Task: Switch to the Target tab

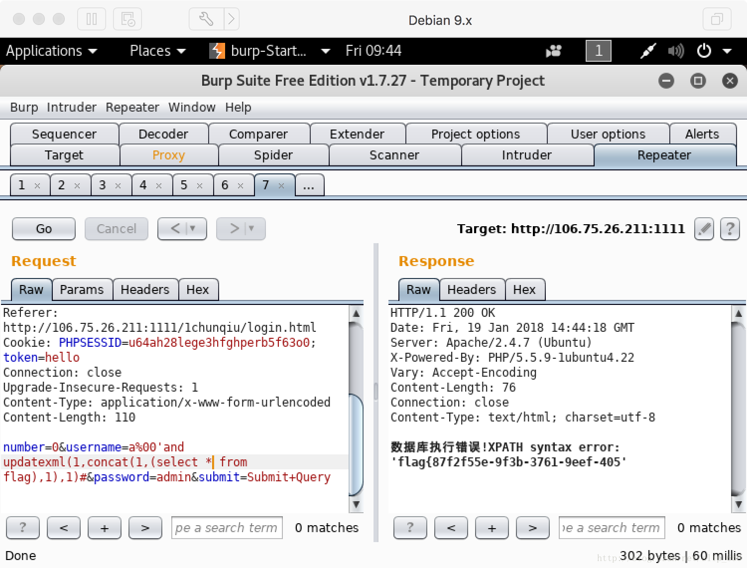Action: point(64,155)
